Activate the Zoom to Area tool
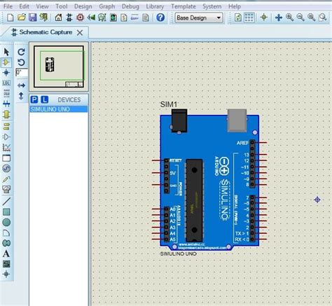332x306 pixels. coord(323,18)
